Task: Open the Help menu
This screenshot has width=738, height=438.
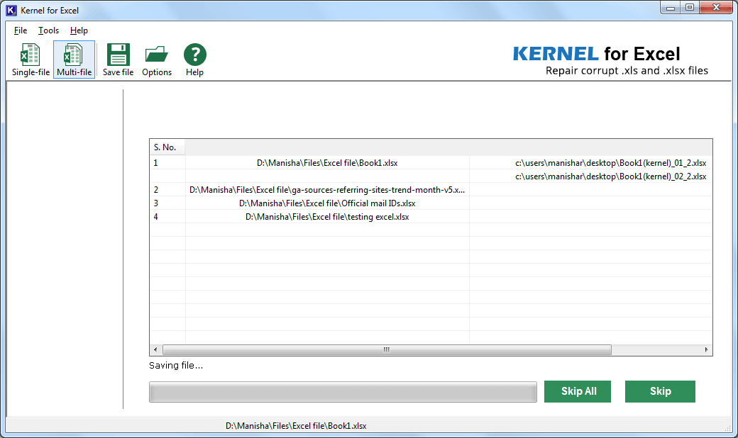Action: 79,30
